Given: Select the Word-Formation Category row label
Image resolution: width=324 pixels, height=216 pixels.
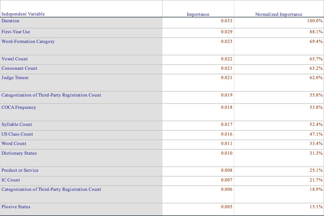Looking at the screenshot, I should pyautogui.click(x=28, y=42).
